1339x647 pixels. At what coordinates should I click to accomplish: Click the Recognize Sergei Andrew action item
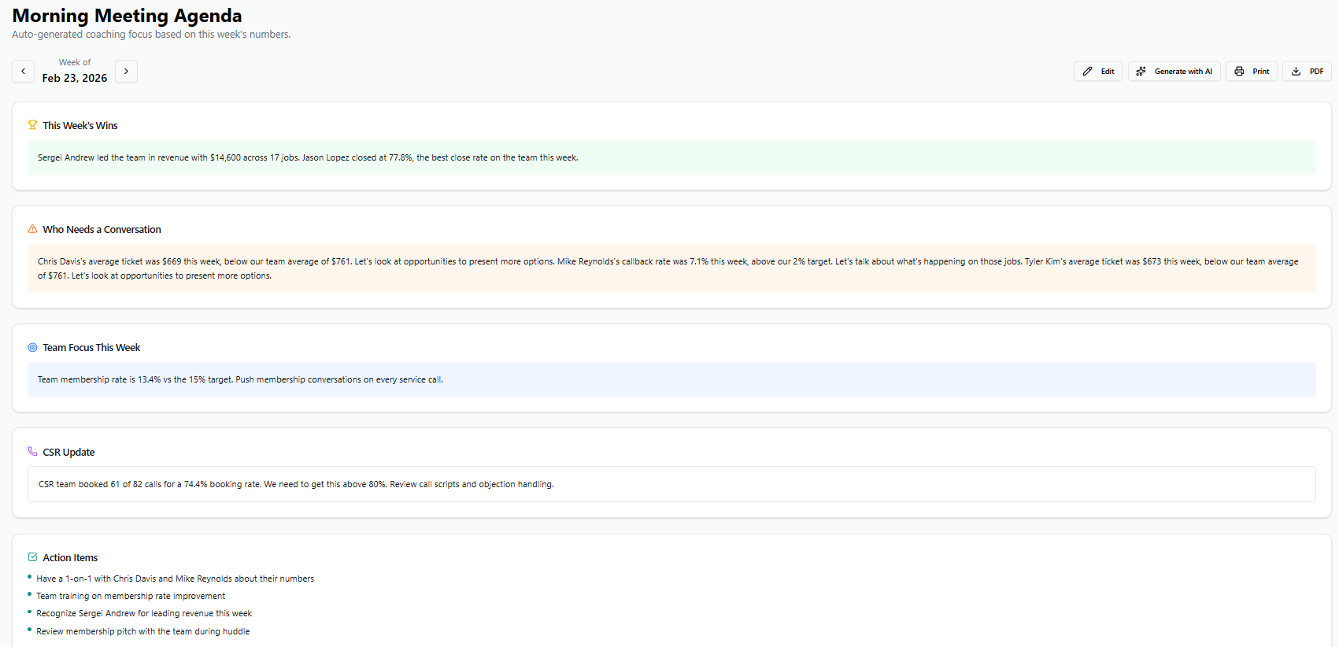click(144, 613)
